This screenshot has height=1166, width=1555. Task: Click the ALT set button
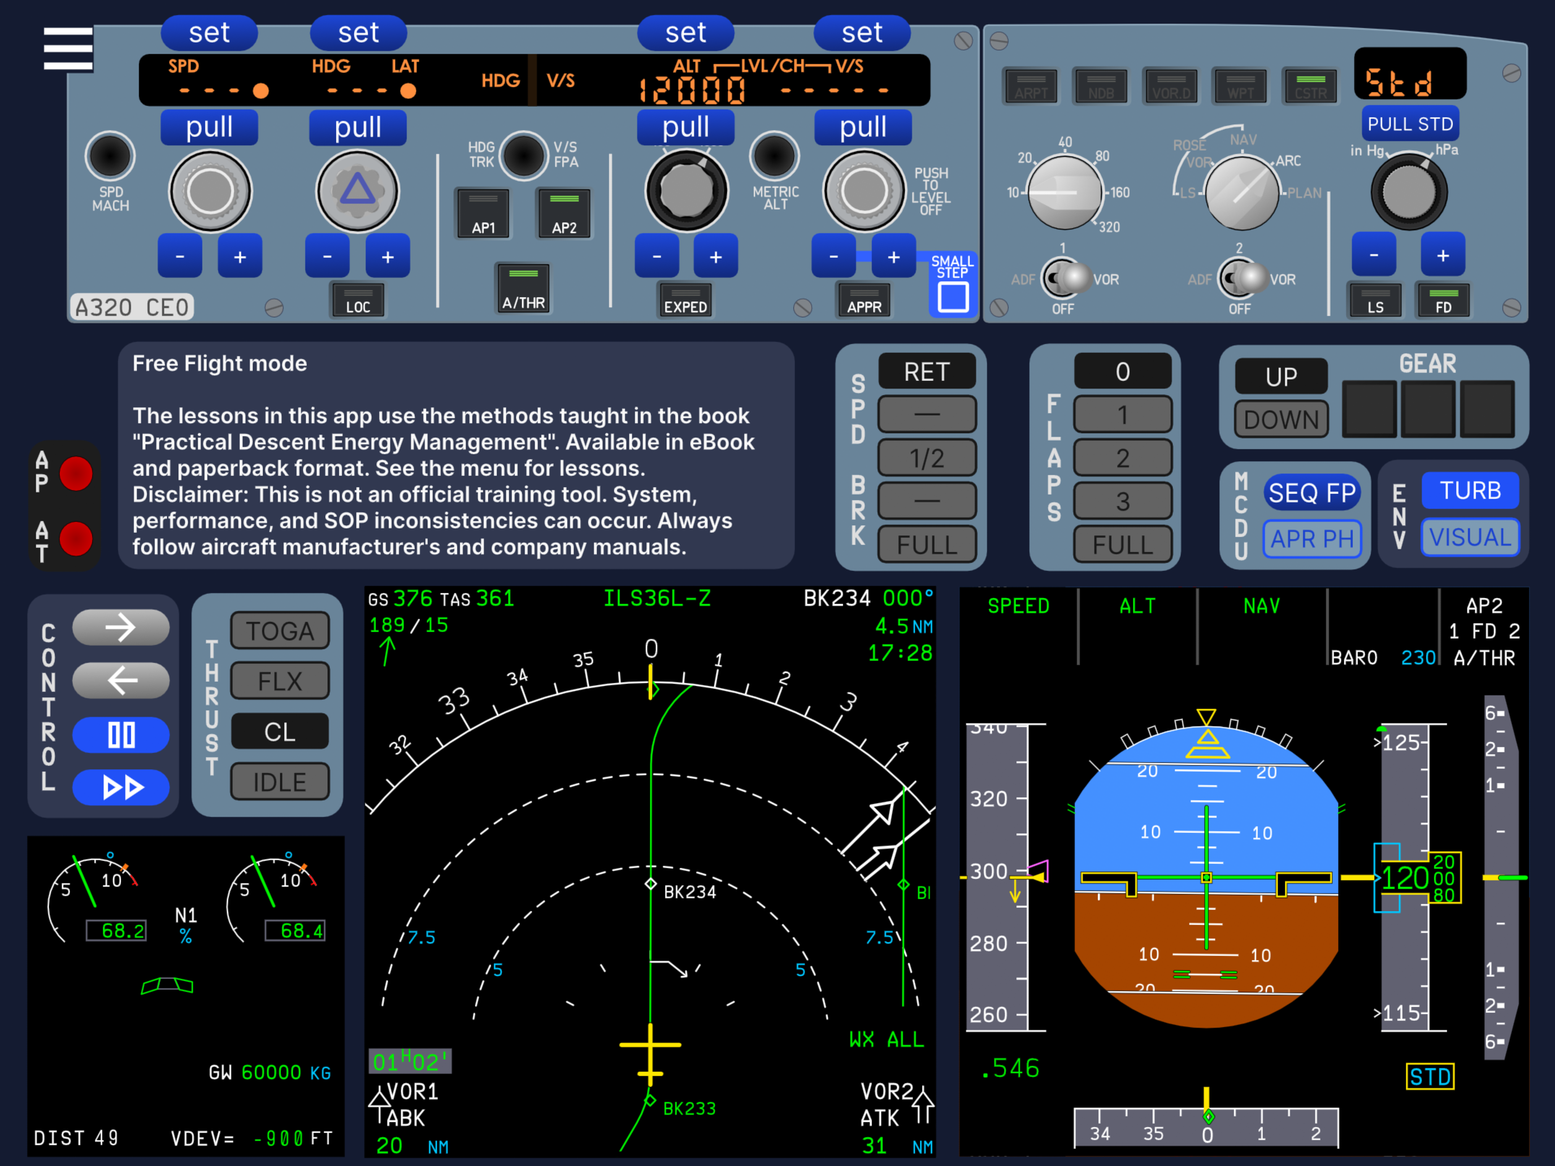pos(685,32)
